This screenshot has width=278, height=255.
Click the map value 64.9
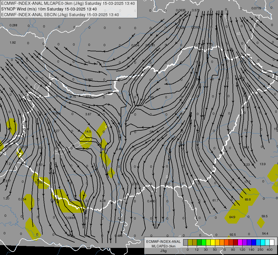[x=232, y=217]
